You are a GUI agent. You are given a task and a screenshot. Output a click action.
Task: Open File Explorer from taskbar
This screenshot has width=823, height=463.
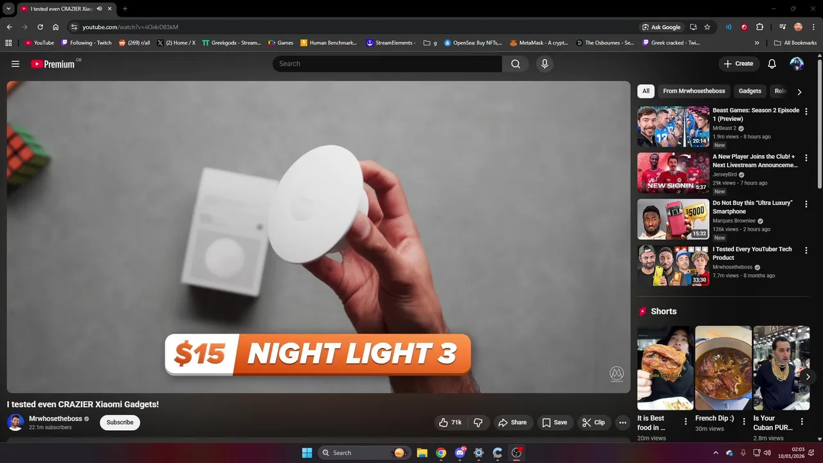point(422,453)
